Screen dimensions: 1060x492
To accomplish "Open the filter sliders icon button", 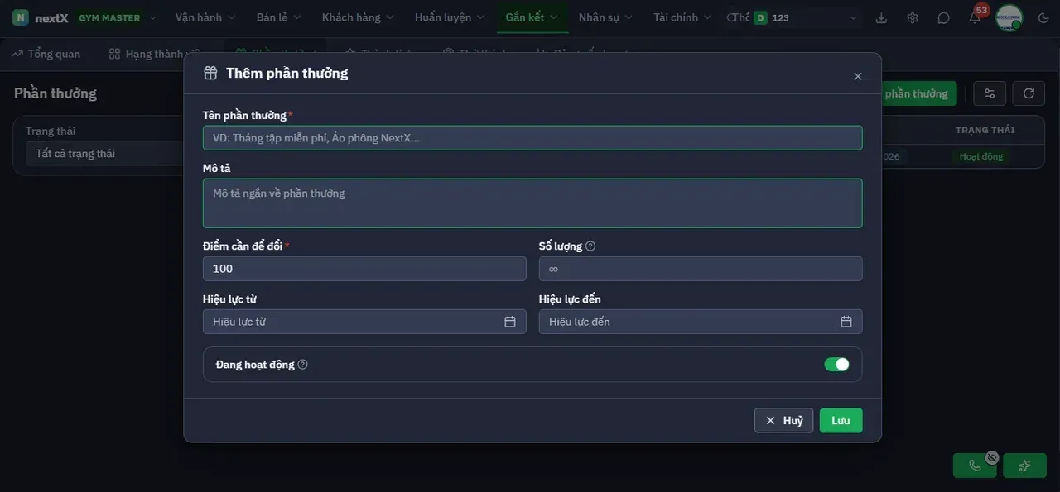I will [990, 93].
